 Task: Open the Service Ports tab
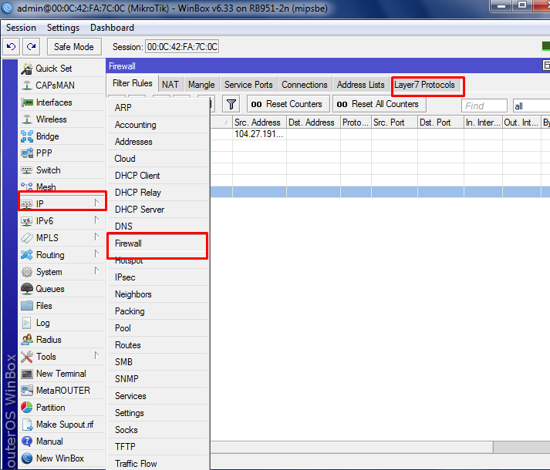(x=248, y=85)
